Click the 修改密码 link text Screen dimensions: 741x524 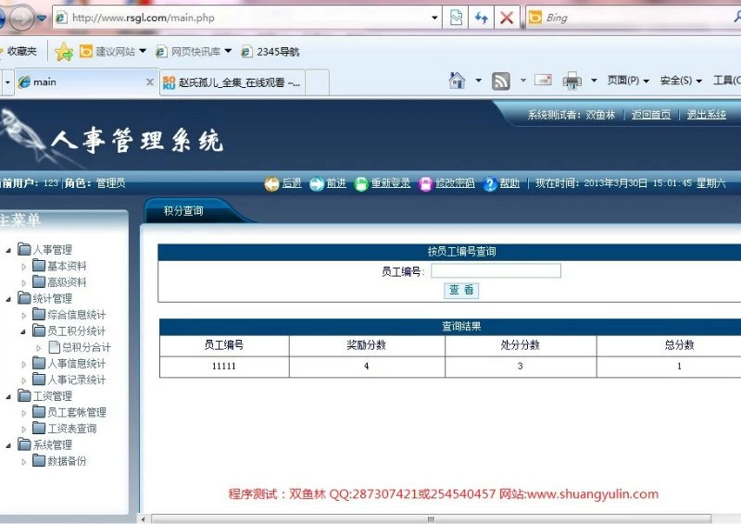(455, 183)
